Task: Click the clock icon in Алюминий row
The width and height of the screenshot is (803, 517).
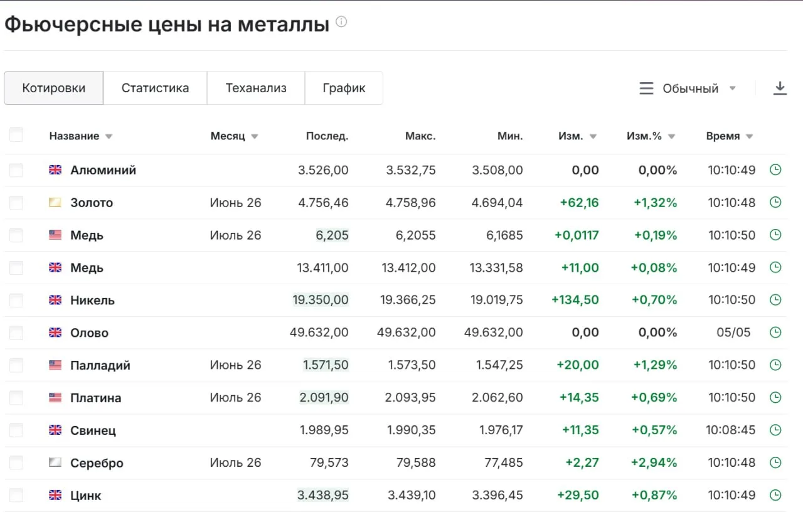Action: point(775,169)
